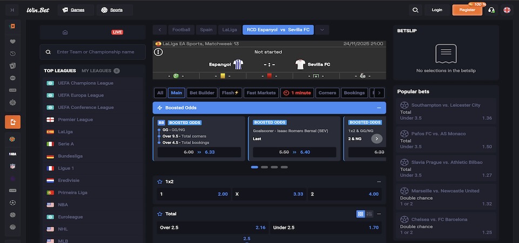Open the football icon in left sidebar
The width and height of the screenshot is (519, 243).
[12, 202]
